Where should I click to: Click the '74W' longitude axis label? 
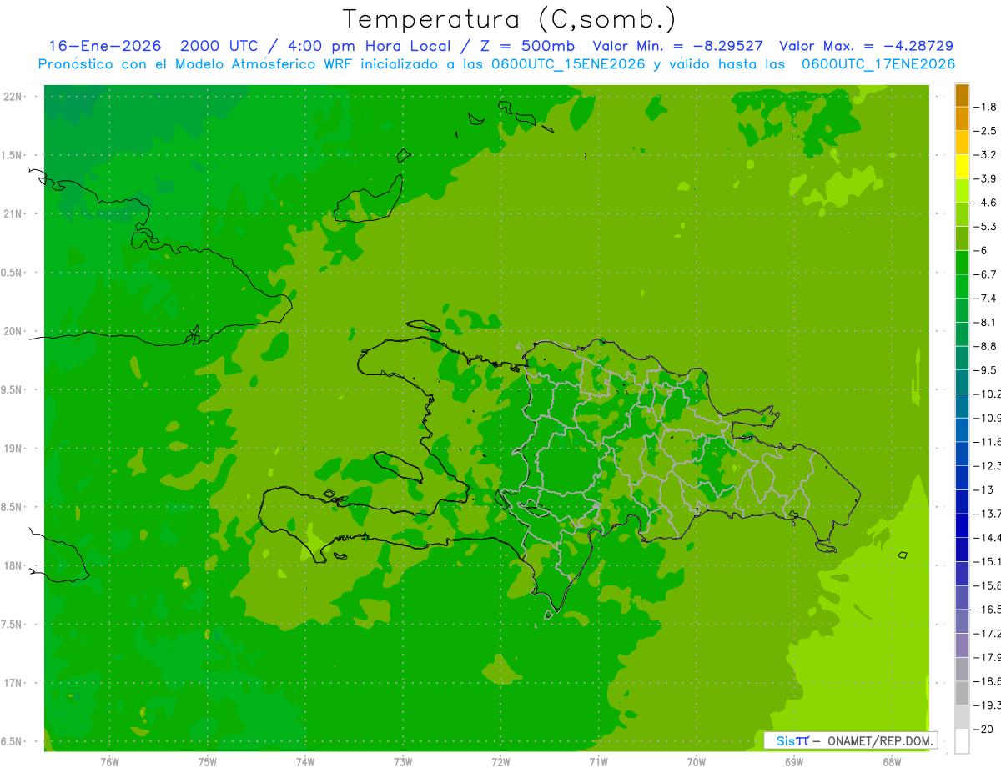click(305, 762)
